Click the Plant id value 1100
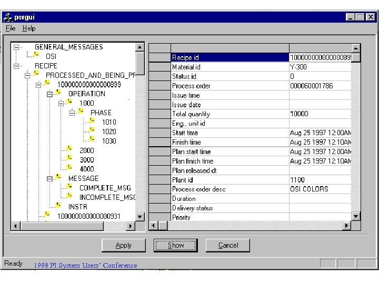The image size is (379, 284). (x=320, y=180)
